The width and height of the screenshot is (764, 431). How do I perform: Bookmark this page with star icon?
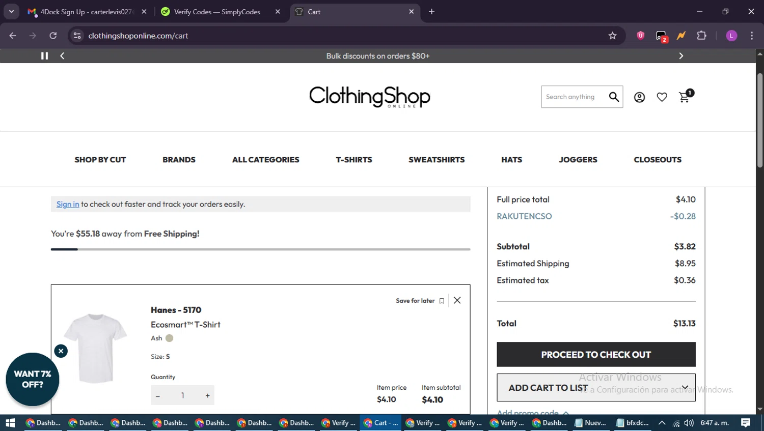[x=612, y=36]
